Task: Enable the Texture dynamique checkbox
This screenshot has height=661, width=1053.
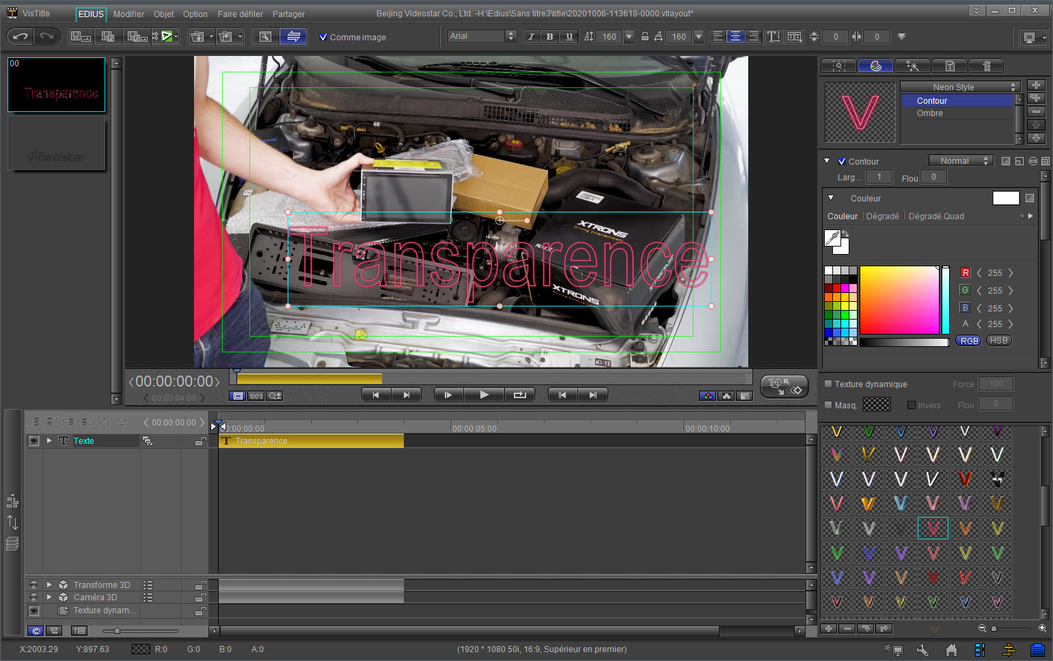Action: (x=828, y=384)
